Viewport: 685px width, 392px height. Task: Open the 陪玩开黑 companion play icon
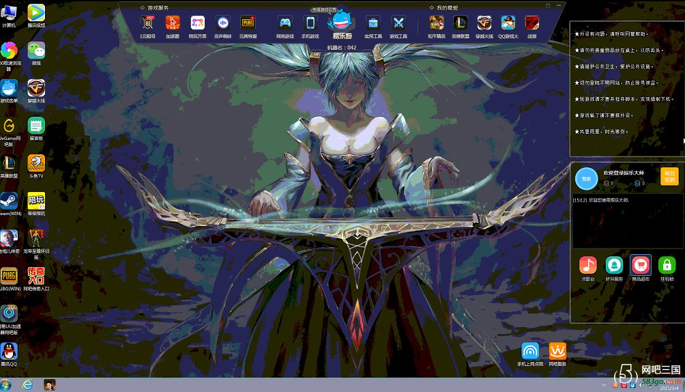coord(197,23)
